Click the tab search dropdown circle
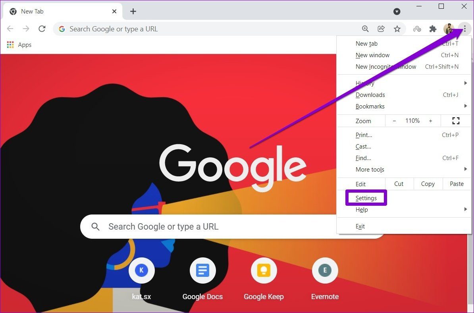474x313 pixels. pos(397,12)
